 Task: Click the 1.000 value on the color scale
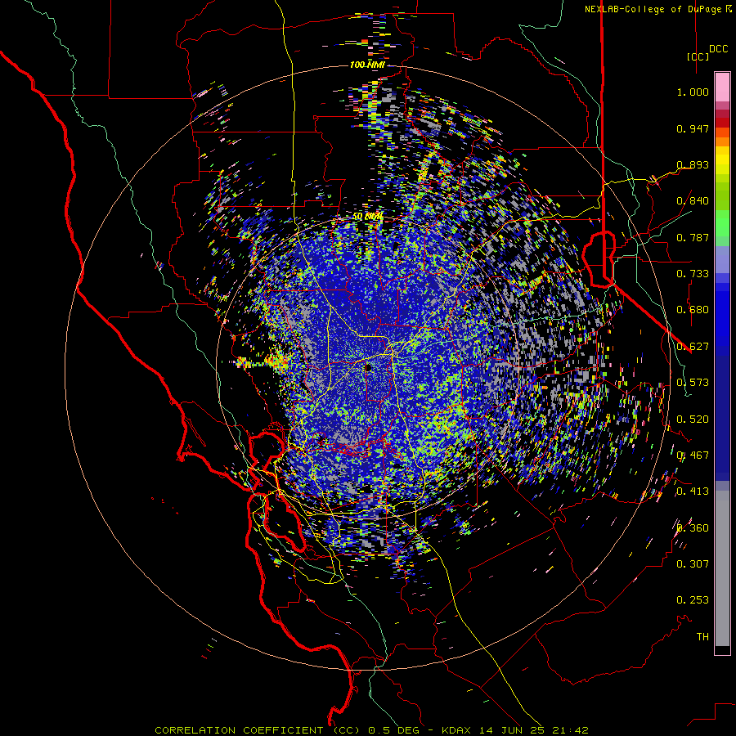tap(693, 92)
